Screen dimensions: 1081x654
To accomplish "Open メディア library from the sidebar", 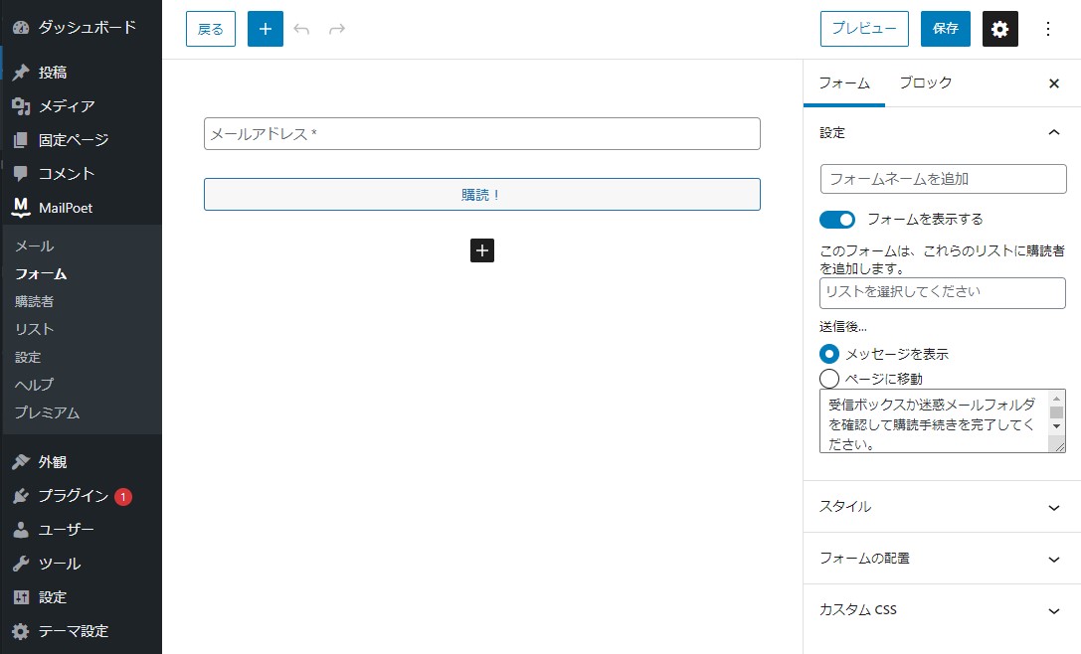I will pyautogui.click(x=67, y=106).
